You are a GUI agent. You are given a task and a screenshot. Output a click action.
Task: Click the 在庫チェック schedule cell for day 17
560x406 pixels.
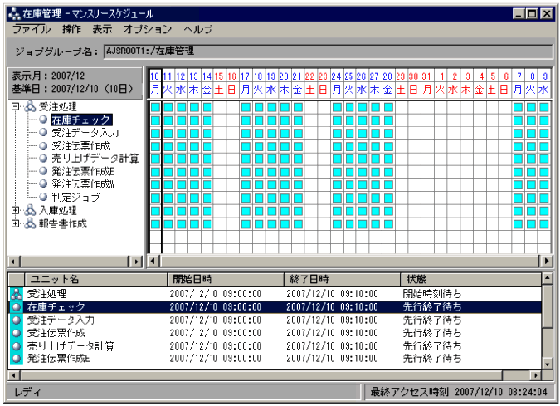pos(246,120)
